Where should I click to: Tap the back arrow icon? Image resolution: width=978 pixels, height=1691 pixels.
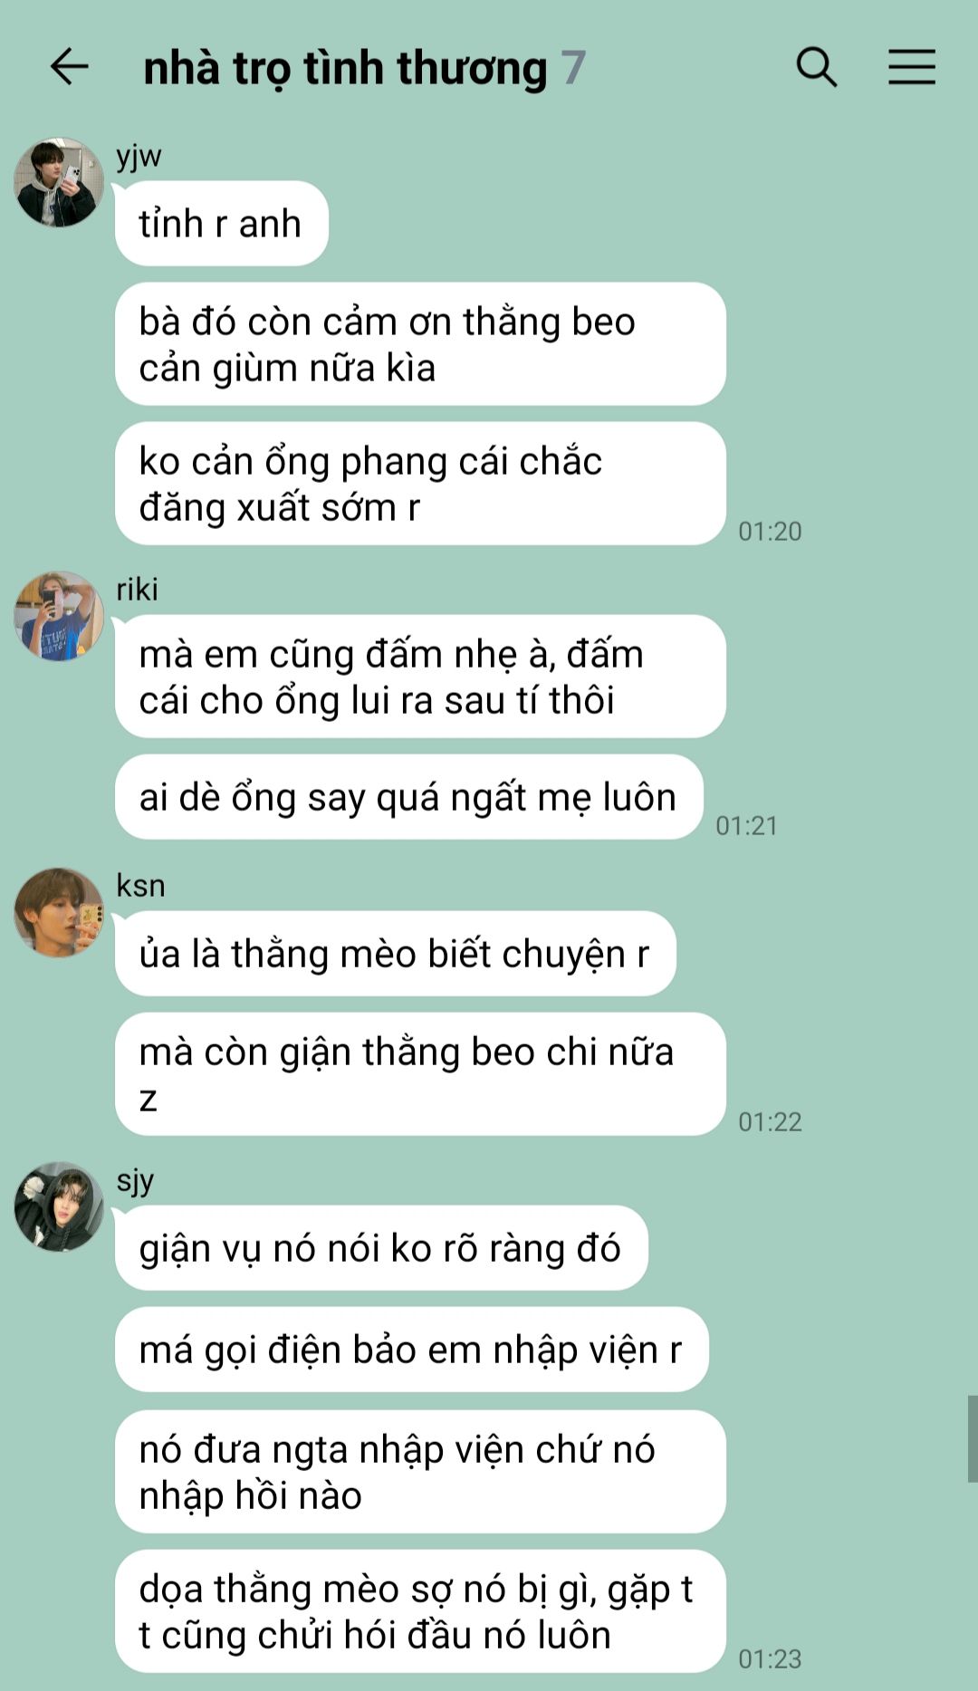(x=69, y=67)
